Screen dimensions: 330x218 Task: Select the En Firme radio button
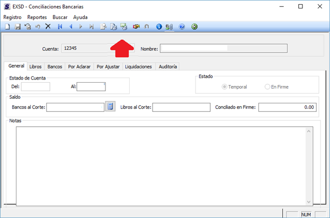coord(267,86)
